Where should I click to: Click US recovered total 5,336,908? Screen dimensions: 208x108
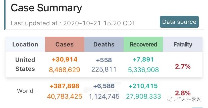tap(143, 70)
